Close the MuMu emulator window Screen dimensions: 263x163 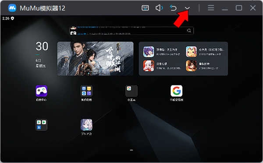pyautogui.click(x=253, y=8)
